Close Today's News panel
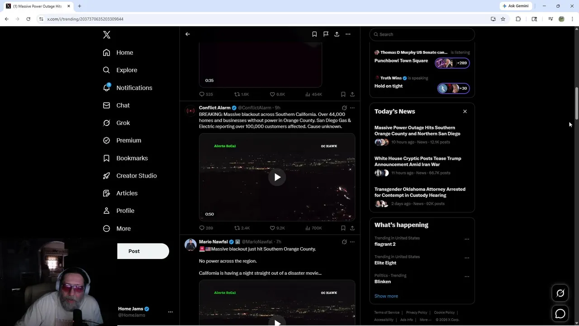The width and height of the screenshot is (579, 326). 465,111
